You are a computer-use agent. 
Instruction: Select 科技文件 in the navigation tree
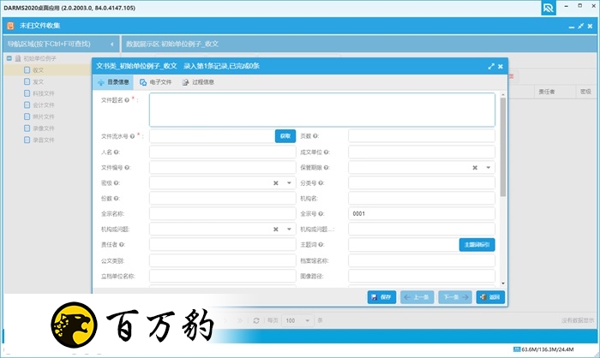43,93
